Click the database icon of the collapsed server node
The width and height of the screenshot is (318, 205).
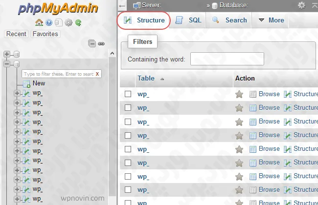[17, 54]
